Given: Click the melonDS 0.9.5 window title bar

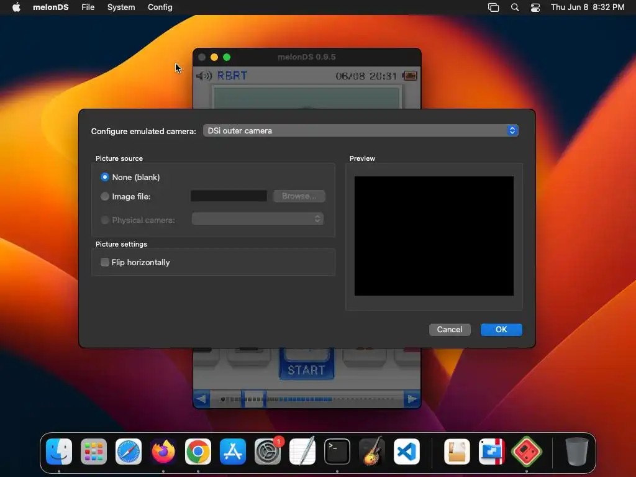Looking at the screenshot, I should (x=307, y=57).
